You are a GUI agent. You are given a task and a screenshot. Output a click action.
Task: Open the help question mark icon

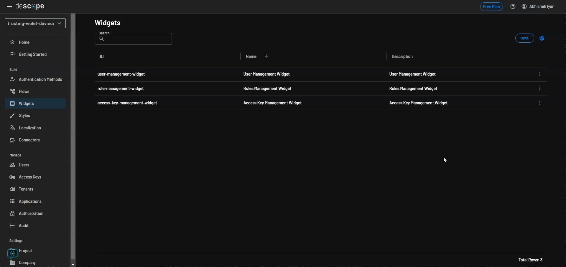(513, 6)
